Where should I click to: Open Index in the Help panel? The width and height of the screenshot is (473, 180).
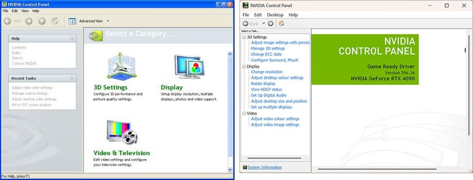click(16, 53)
